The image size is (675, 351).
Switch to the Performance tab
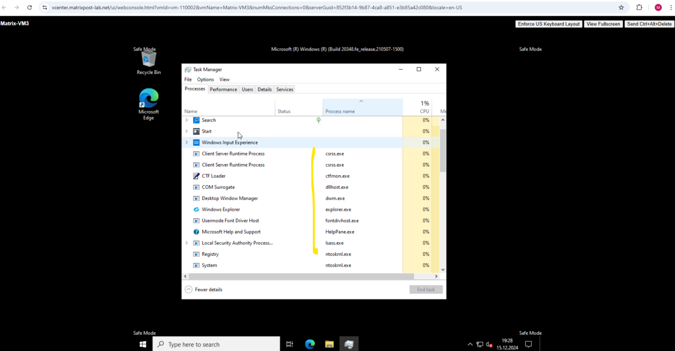(223, 89)
